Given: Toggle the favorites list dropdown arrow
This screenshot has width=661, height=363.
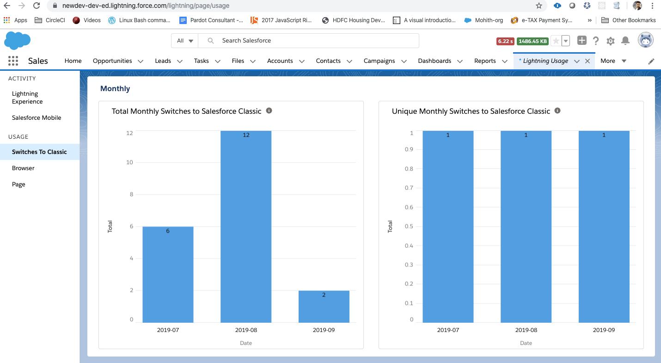Looking at the screenshot, I should click(565, 41).
